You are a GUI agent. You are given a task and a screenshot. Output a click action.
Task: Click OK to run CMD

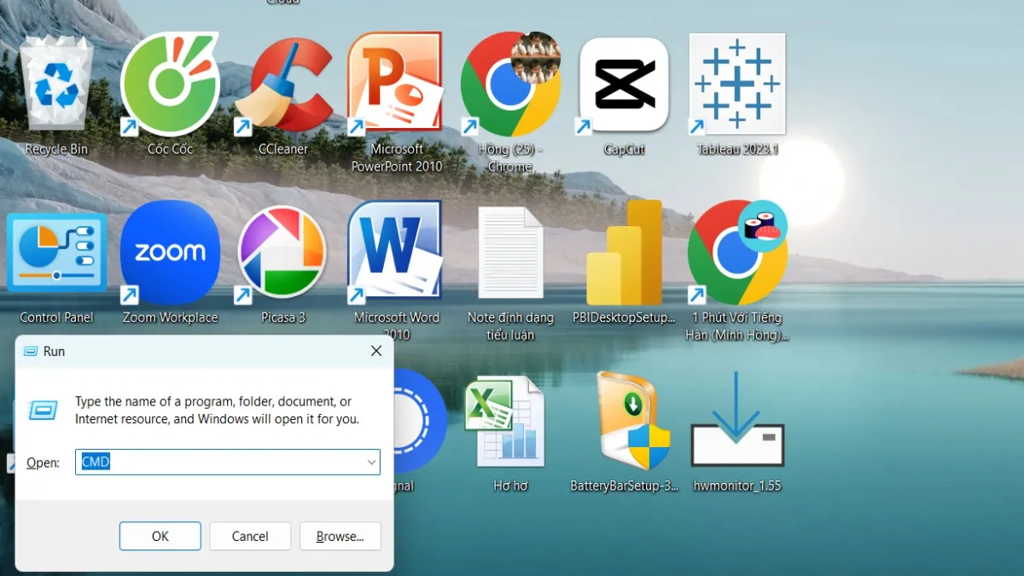pos(160,536)
